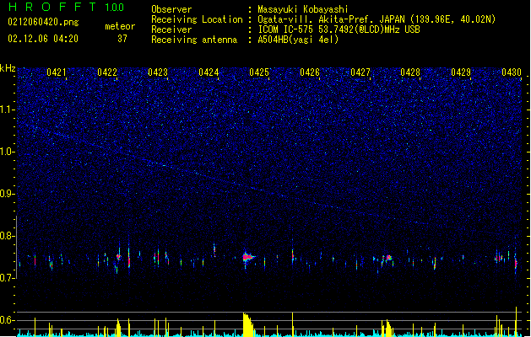Click the meteor label
The width and height of the screenshot is (531, 337).
coord(120,26)
